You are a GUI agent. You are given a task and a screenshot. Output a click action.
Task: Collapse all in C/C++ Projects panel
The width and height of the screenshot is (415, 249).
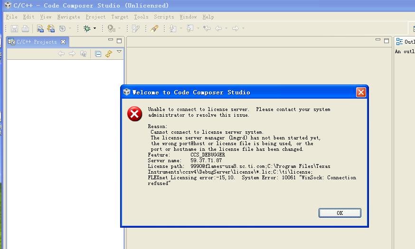click(98, 54)
